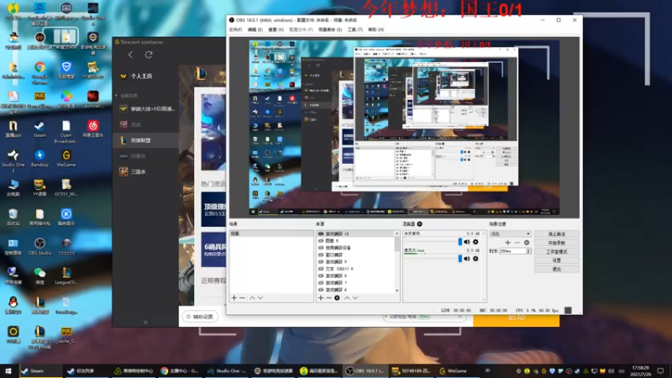The image size is (672, 378).
Task: Select 三国杀 in WeGame sidebar
Action: [x=145, y=171]
